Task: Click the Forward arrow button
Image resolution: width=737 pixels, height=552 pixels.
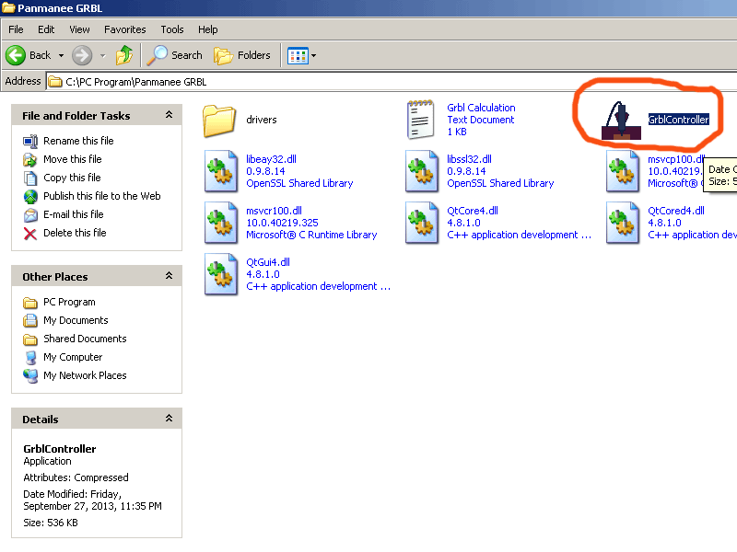Action: [82, 55]
